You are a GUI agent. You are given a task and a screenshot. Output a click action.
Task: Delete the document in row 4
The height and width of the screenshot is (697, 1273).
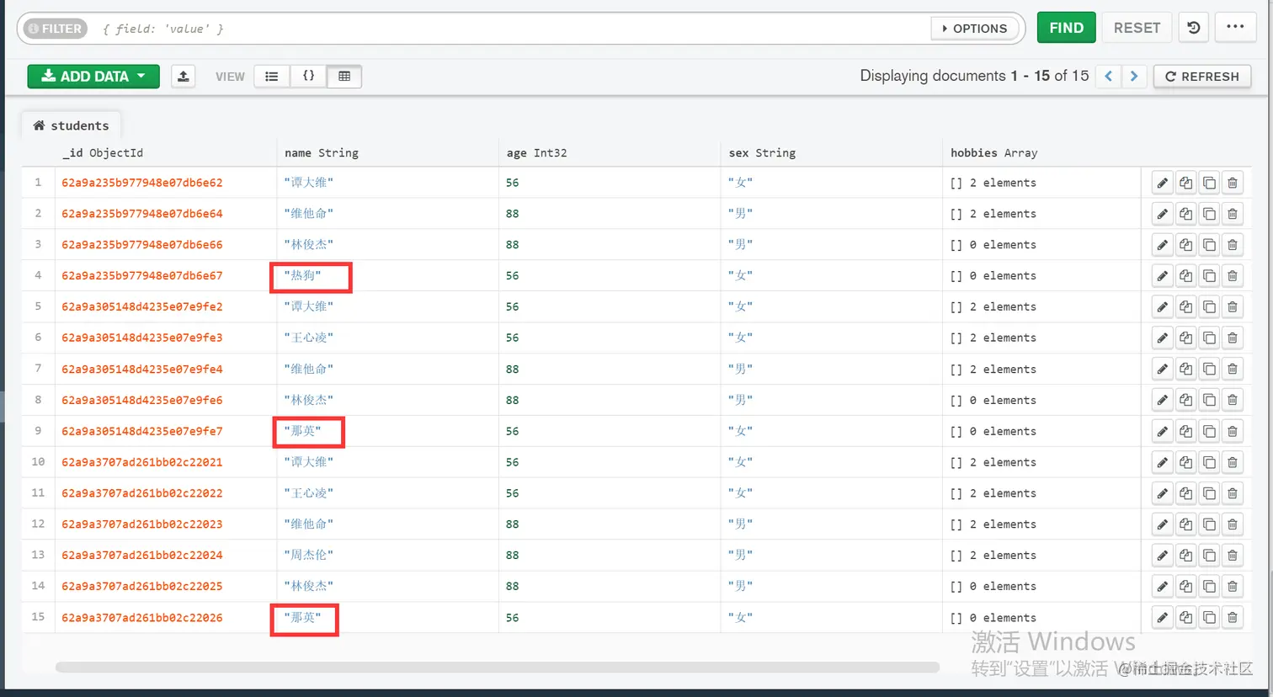(1233, 276)
